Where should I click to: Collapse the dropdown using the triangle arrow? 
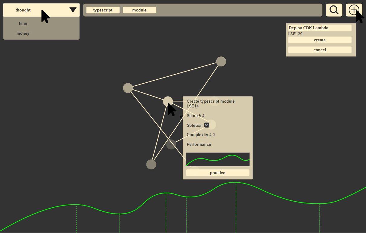pos(73,10)
